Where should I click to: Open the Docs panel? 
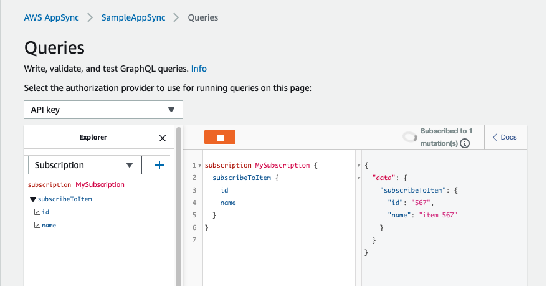pos(505,138)
